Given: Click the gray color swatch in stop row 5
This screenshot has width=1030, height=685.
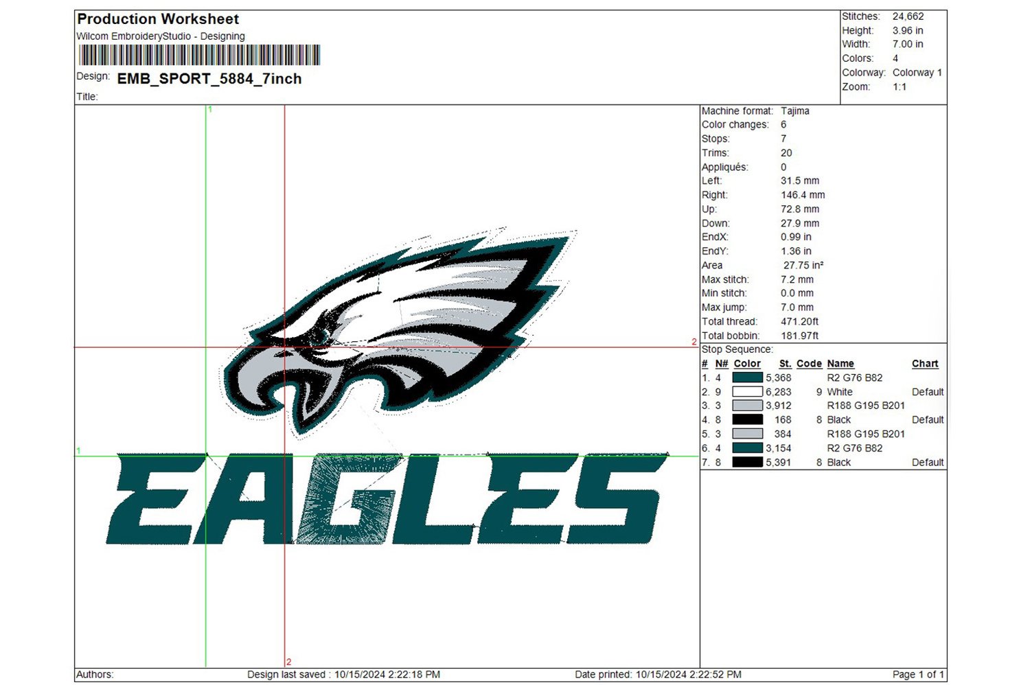Looking at the screenshot, I should pyautogui.click(x=747, y=434).
